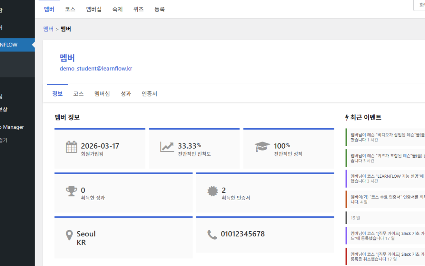Click the demo_student@learnflow.kr email link
Viewport: 425px width, 266px height.
[x=96, y=69]
